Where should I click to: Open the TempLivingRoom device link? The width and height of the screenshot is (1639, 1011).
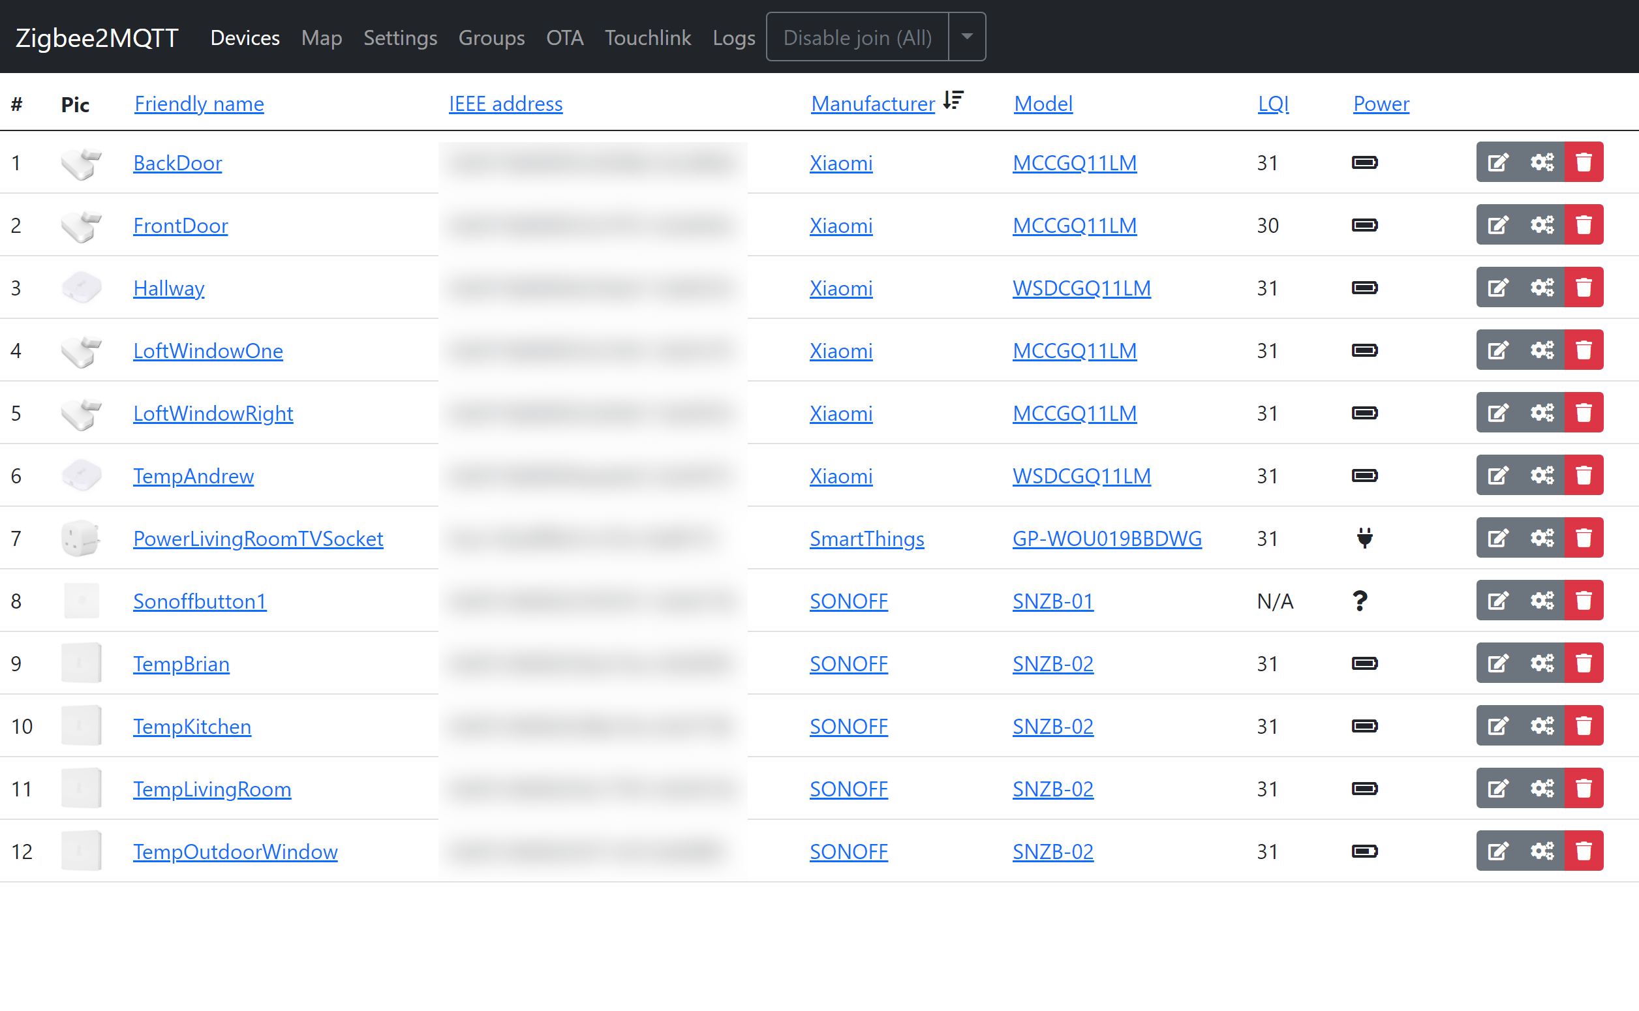212,789
